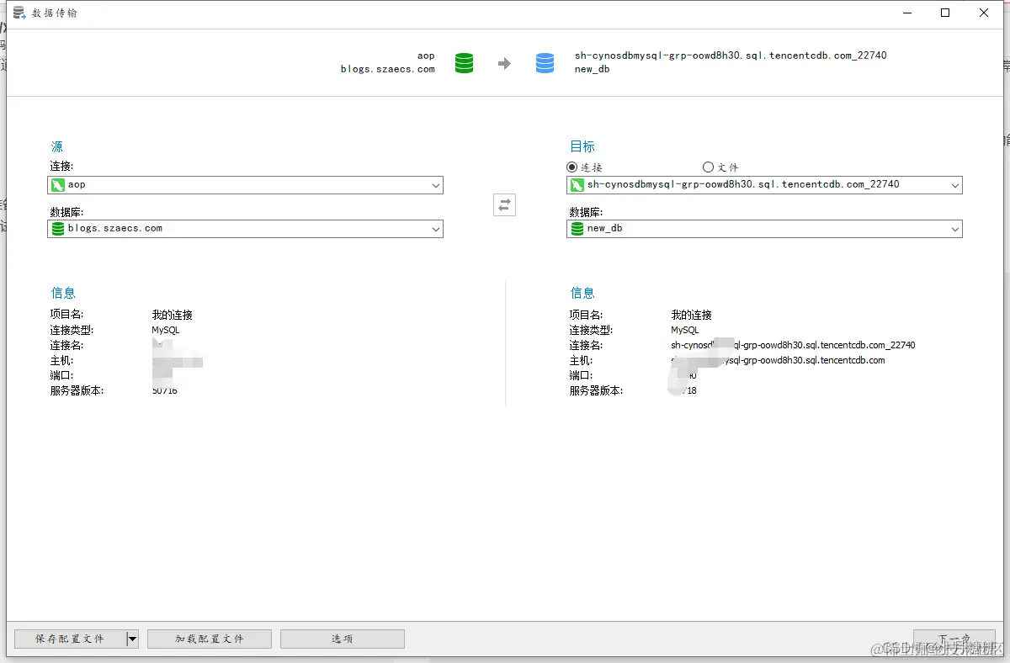Click the arrow icon between the two databases
The image size is (1010, 663).
click(504, 62)
